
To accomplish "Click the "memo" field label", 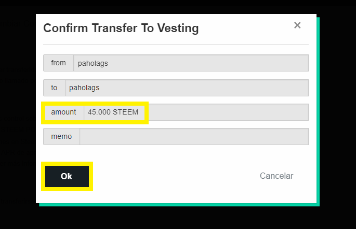I will [x=61, y=137].
